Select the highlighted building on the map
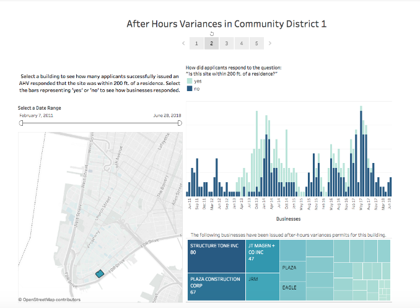 [x=98, y=273]
